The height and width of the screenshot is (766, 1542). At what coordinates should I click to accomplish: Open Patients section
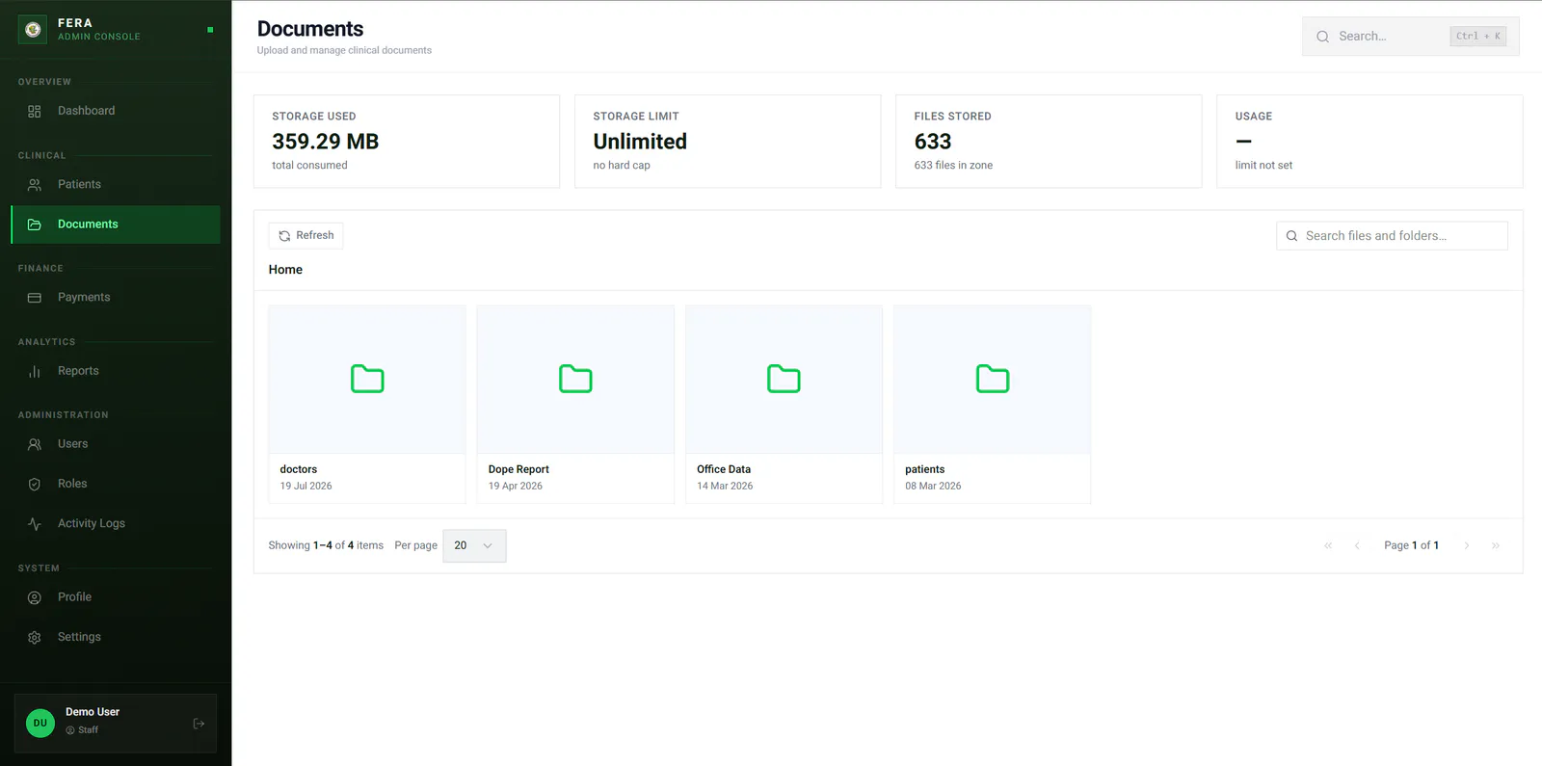(116, 184)
